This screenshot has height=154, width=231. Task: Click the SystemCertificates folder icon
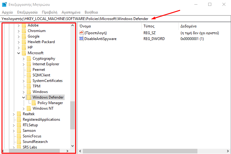pyautogui.click(x=29, y=81)
